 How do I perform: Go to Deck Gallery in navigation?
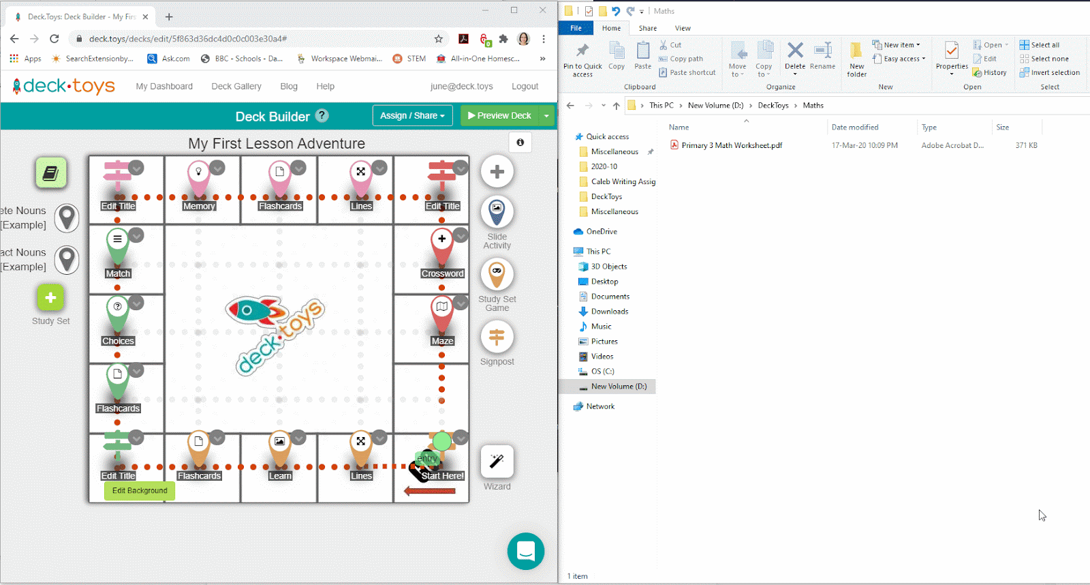tap(236, 87)
